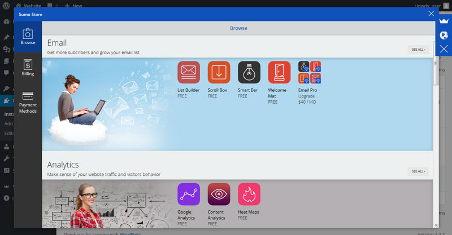Open the Payment Methods section
Image resolution: width=452 pixels, height=235 pixels.
(28, 103)
